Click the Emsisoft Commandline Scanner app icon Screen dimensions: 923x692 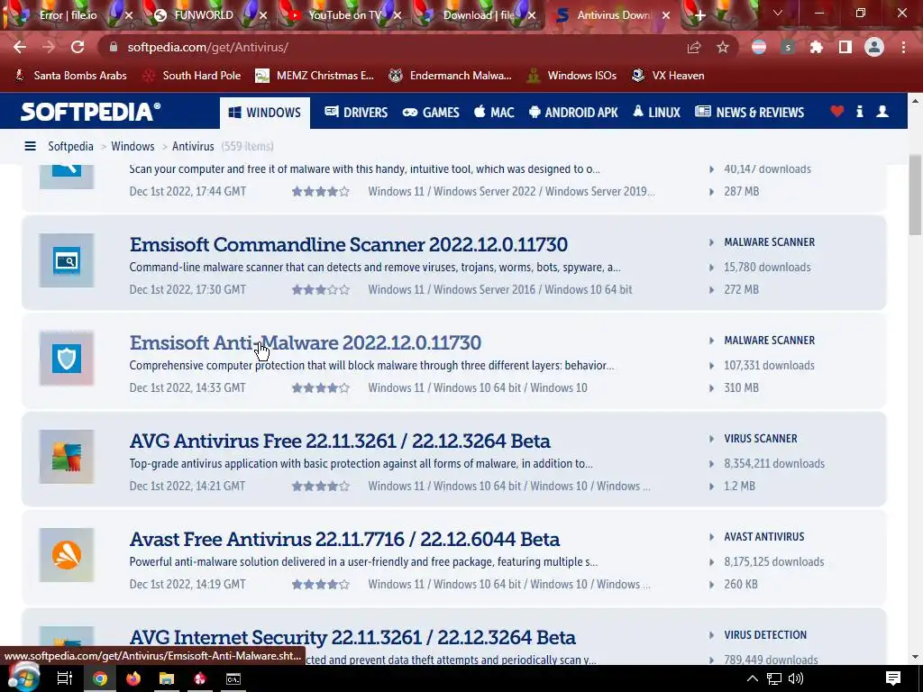coord(67,260)
